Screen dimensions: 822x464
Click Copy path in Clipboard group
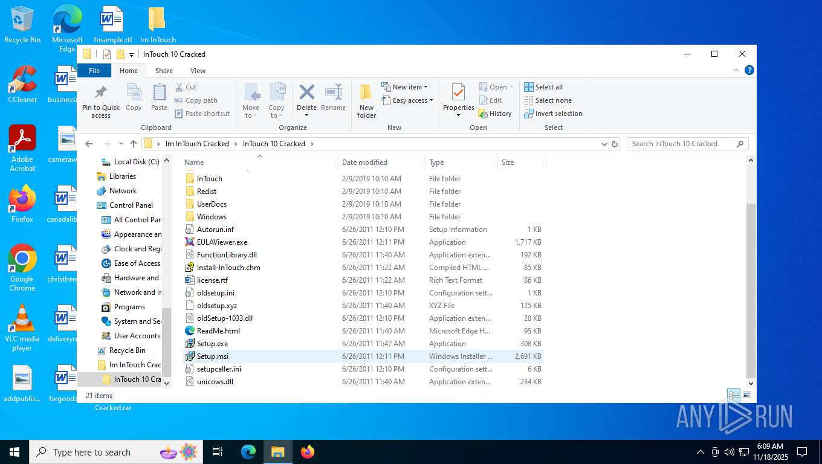pyautogui.click(x=196, y=100)
